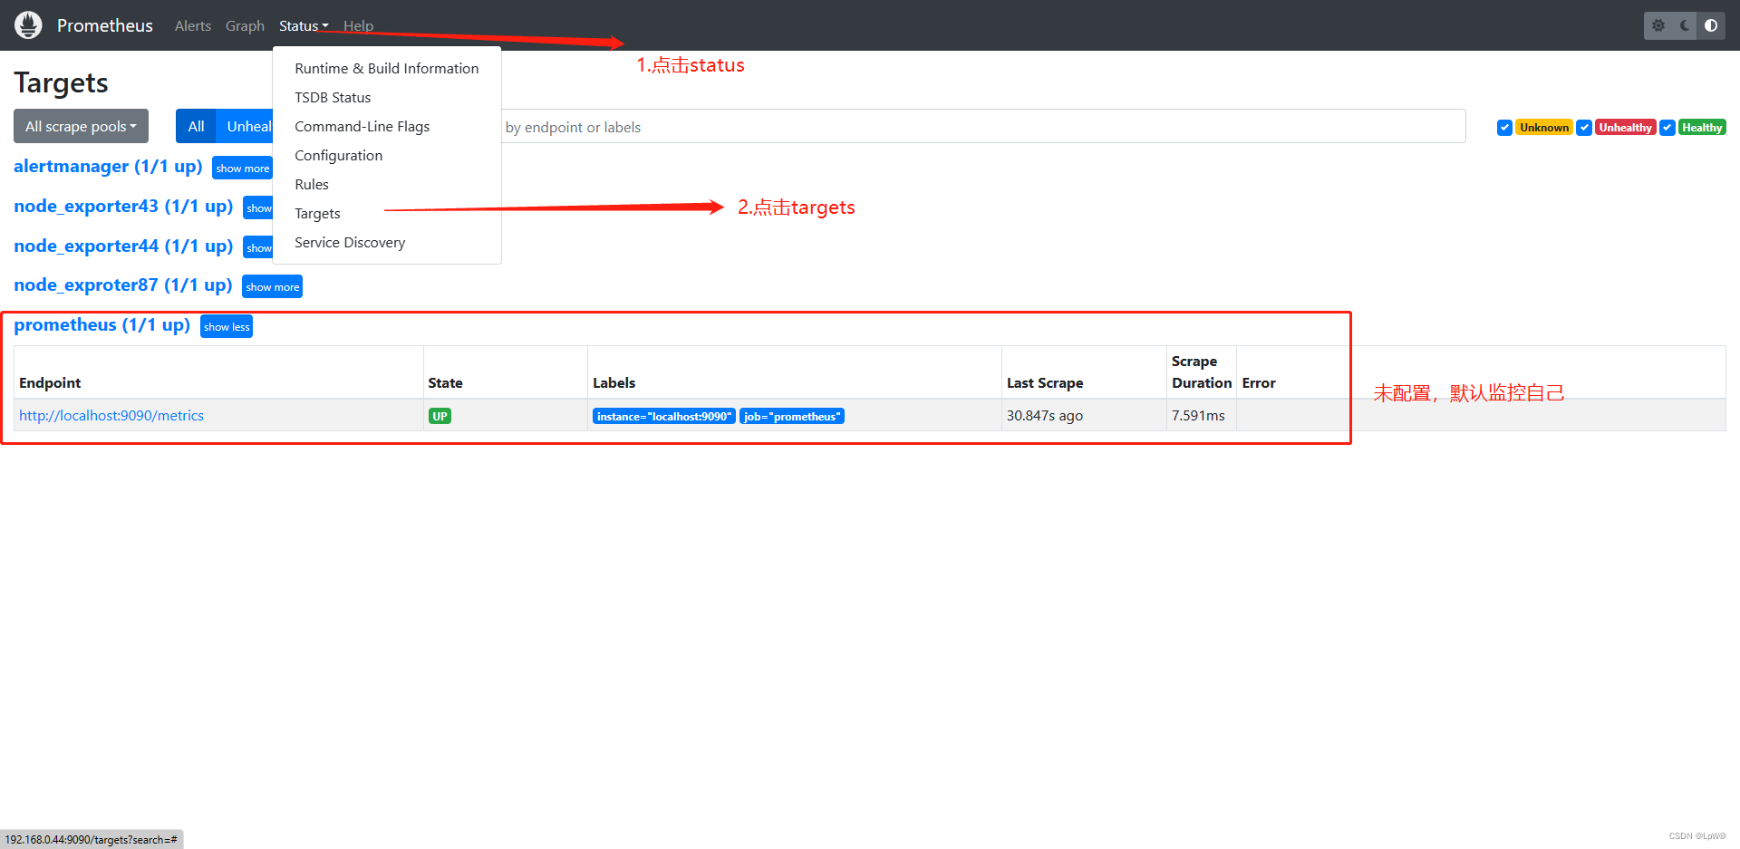Select Command-Line Flags option
This screenshot has width=1740, height=849.
362,126
